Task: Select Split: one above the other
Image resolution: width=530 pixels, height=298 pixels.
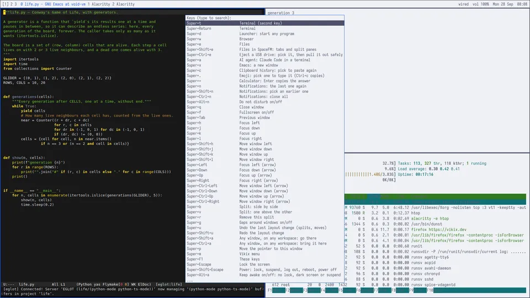Action: coord(265,212)
